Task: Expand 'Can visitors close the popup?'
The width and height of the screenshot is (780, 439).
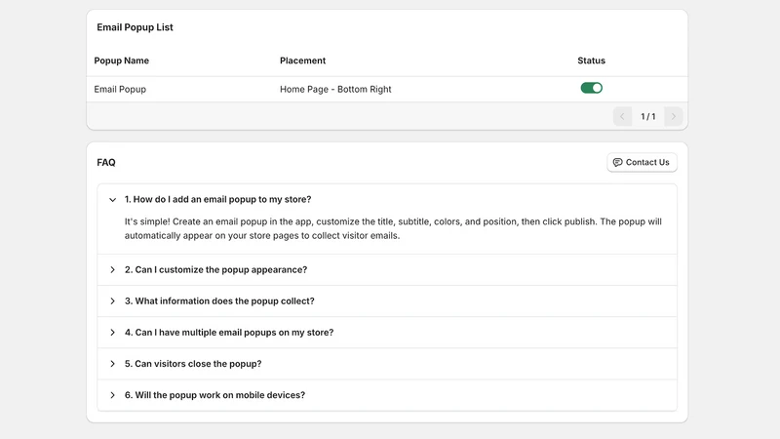Action: tap(387, 364)
